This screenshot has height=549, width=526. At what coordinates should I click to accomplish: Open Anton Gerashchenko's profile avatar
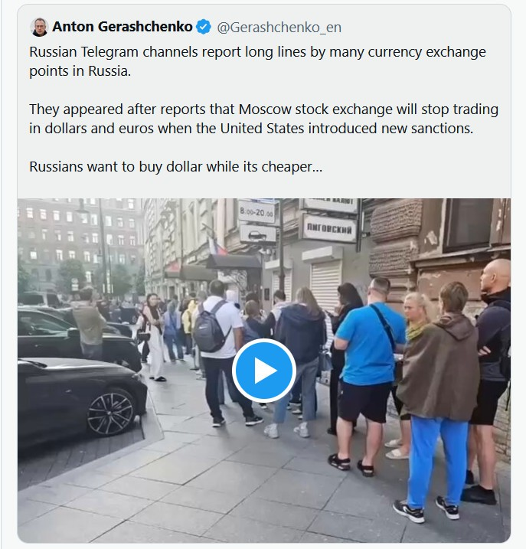tap(39, 27)
